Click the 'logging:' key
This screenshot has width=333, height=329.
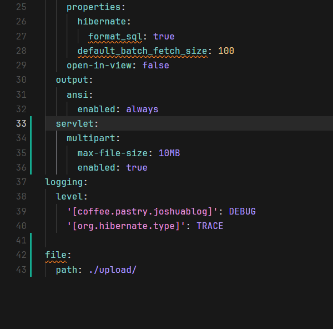66,182
